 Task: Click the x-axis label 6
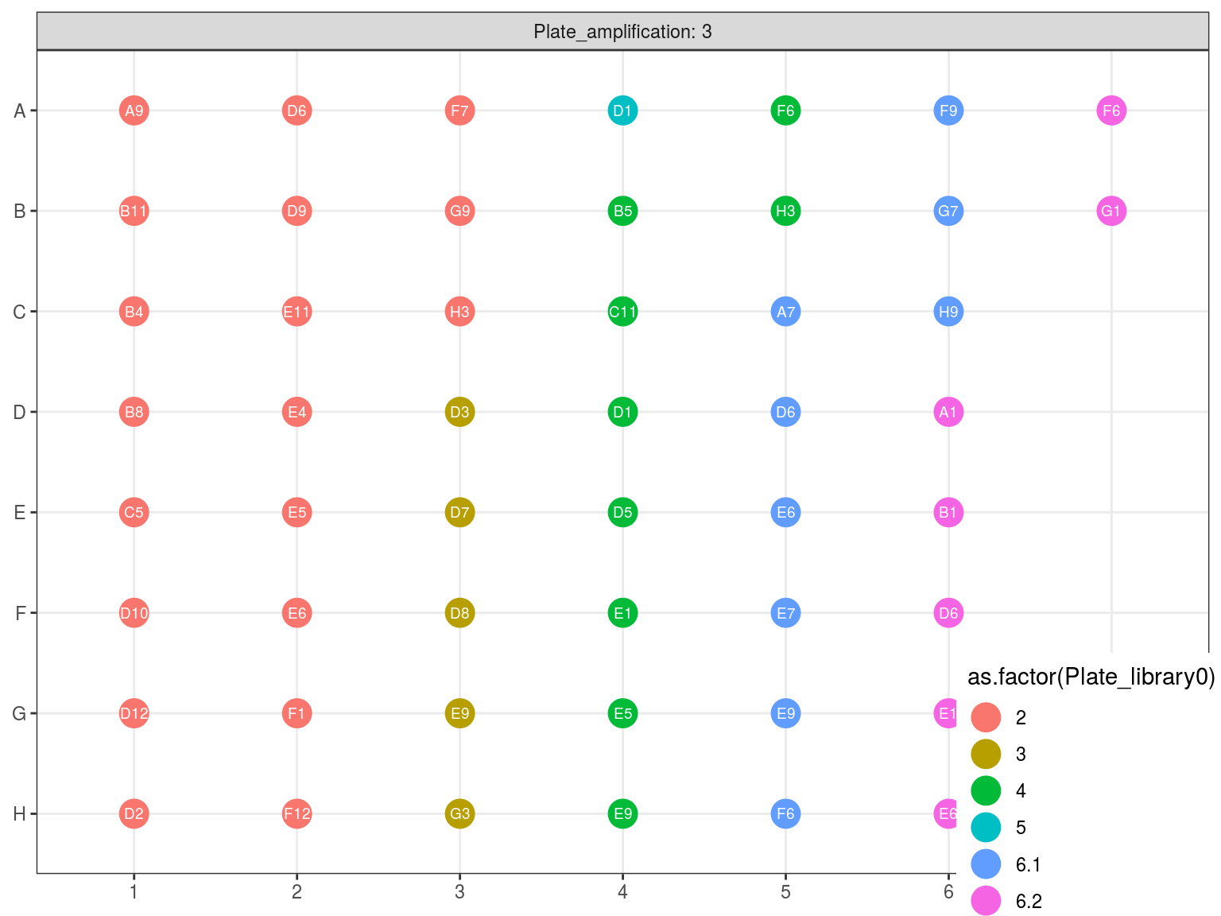948,892
